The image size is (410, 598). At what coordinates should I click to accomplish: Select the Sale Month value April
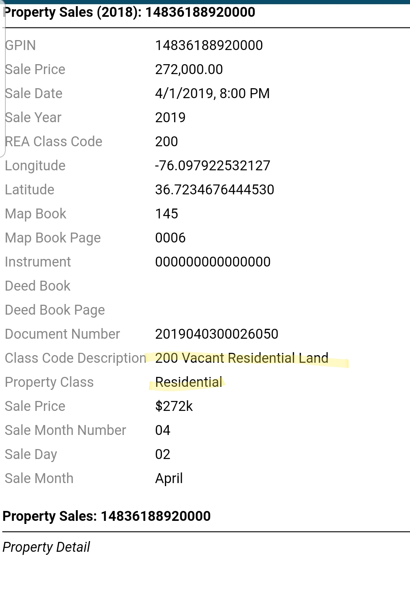[169, 478]
